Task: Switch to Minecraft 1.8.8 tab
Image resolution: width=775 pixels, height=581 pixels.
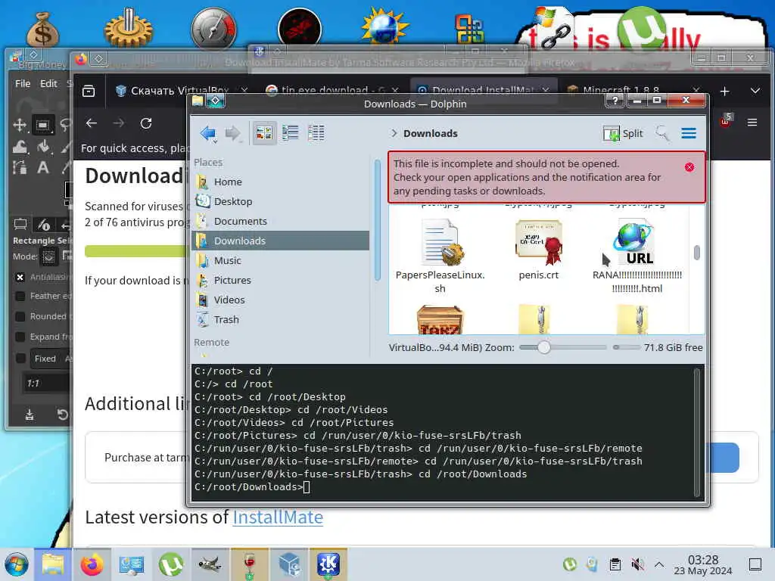Action: point(633,91)
